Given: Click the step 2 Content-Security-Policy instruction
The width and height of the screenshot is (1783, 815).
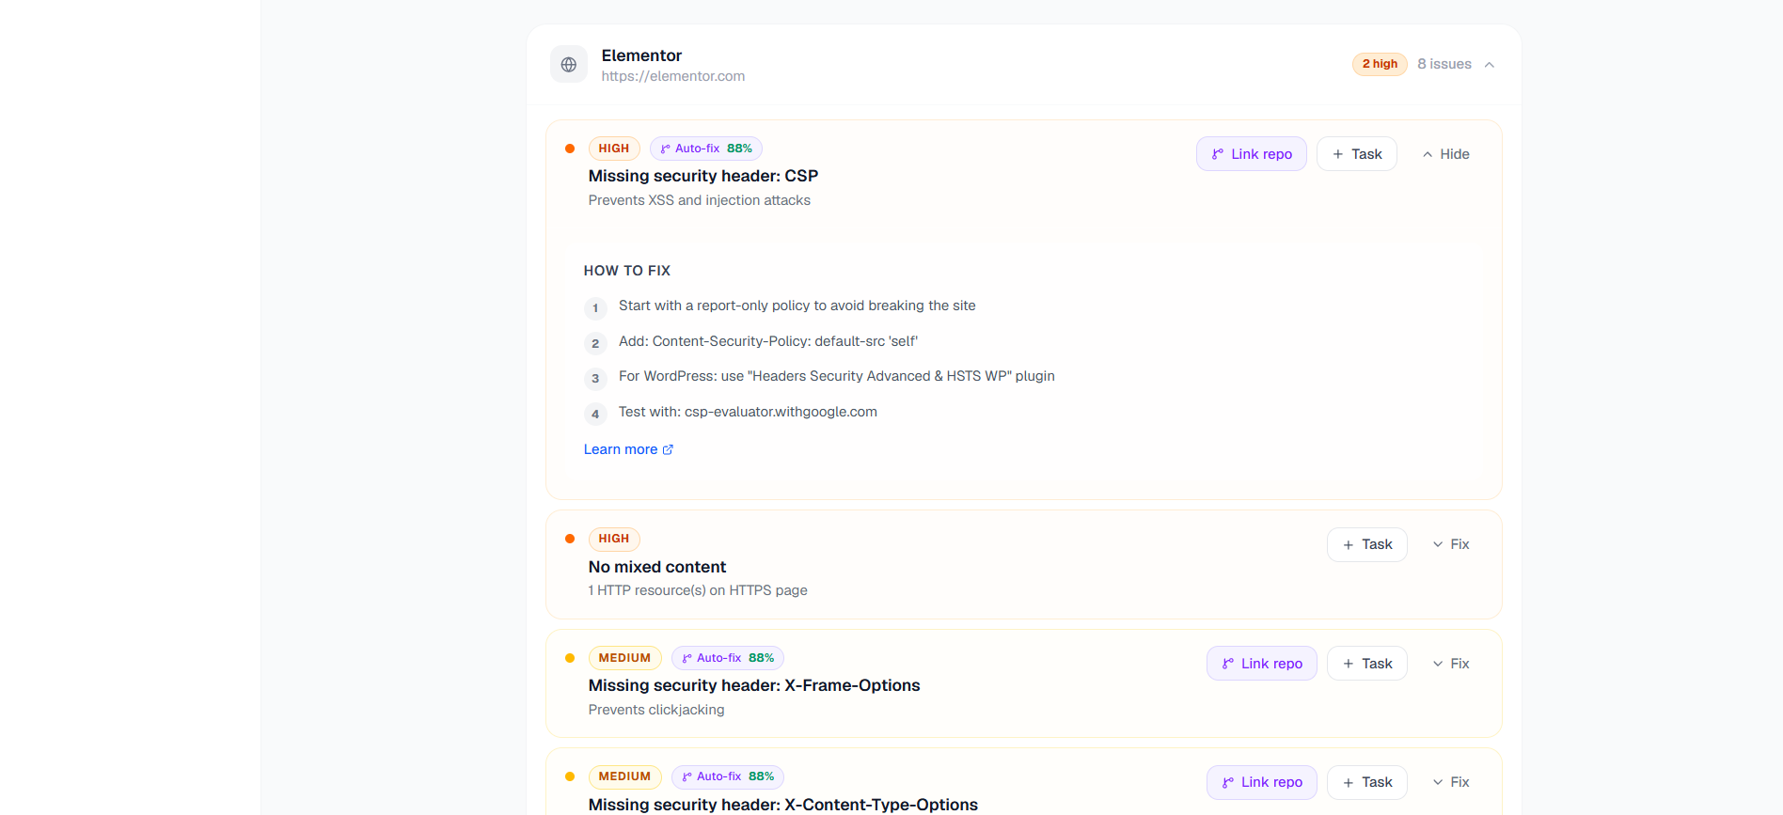Looking at the screenshot, I should [x=768, y=341].
